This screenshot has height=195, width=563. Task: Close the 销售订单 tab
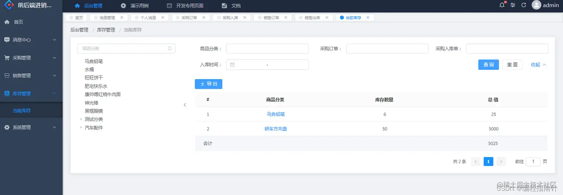[286, 17]
